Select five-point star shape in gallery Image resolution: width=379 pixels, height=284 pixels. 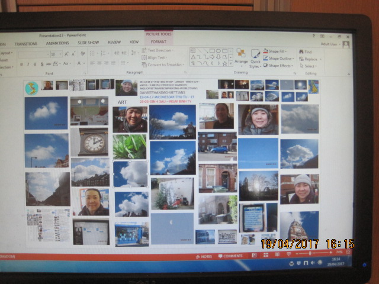tap(224, 63)
